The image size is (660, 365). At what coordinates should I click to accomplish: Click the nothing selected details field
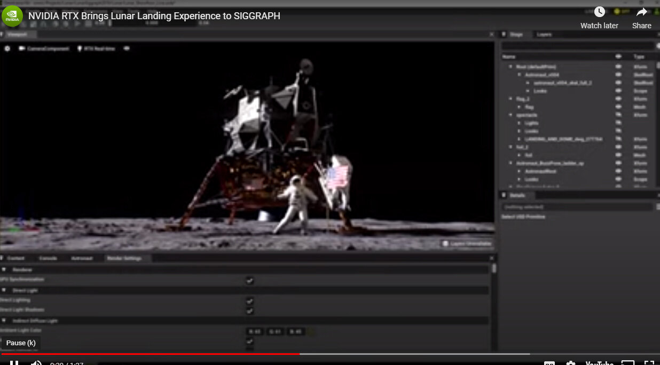point(578,207)
